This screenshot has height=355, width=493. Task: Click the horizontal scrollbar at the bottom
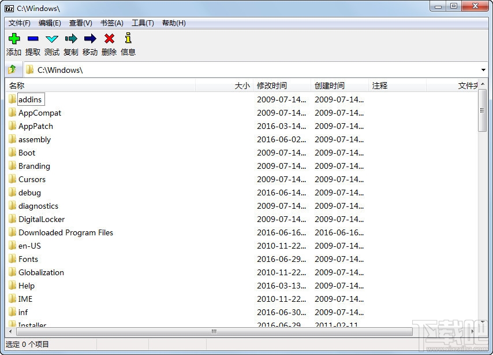213,332
